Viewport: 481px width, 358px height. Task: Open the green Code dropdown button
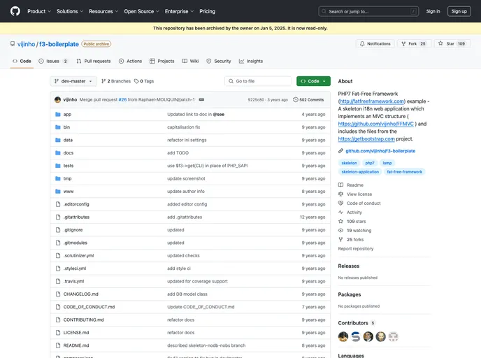[313, 81]
